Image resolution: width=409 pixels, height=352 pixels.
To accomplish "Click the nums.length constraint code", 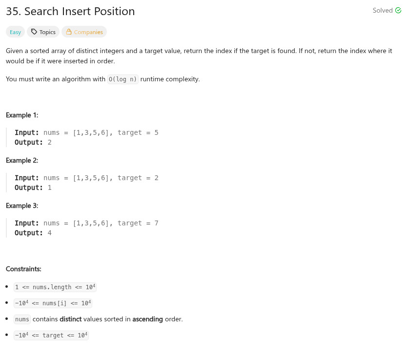I will coord(55,287).
